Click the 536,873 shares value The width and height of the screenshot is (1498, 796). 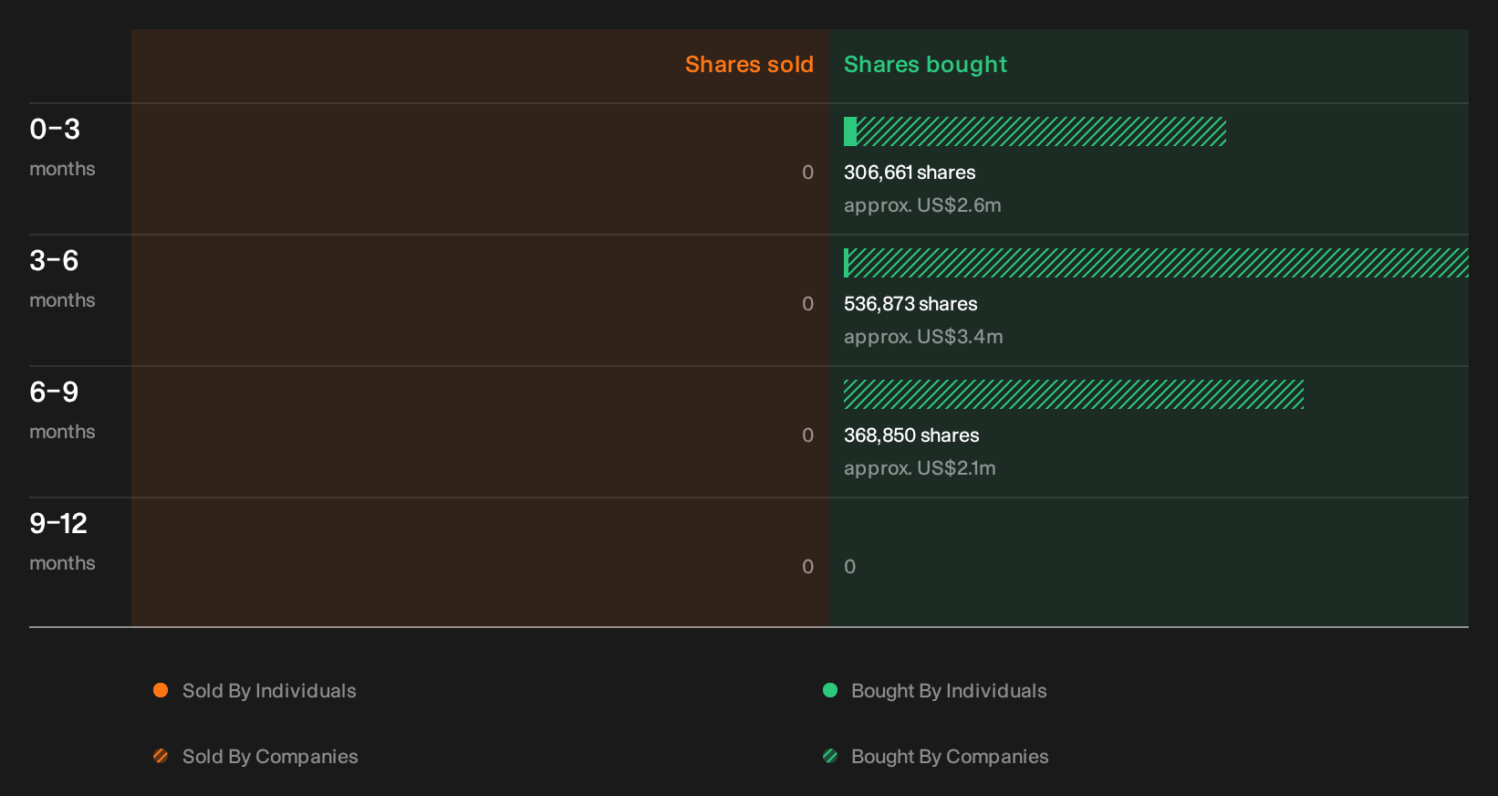pyautogui.click(x=910, y=304)
